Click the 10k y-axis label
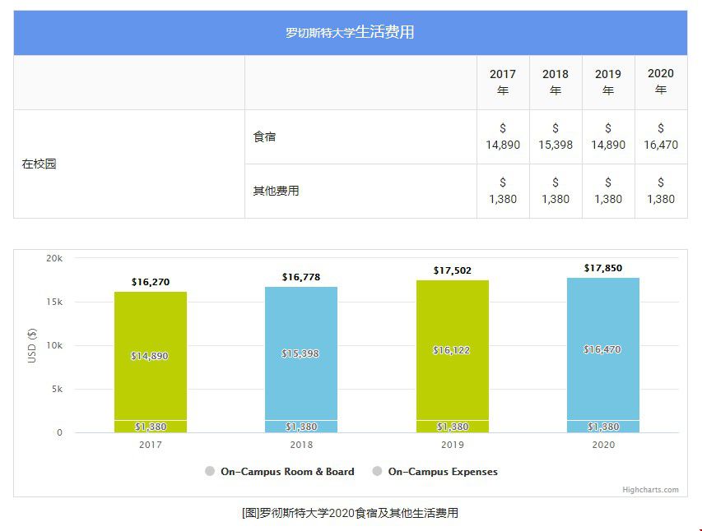This screenshot has width=702, height=531. point(54,345)
